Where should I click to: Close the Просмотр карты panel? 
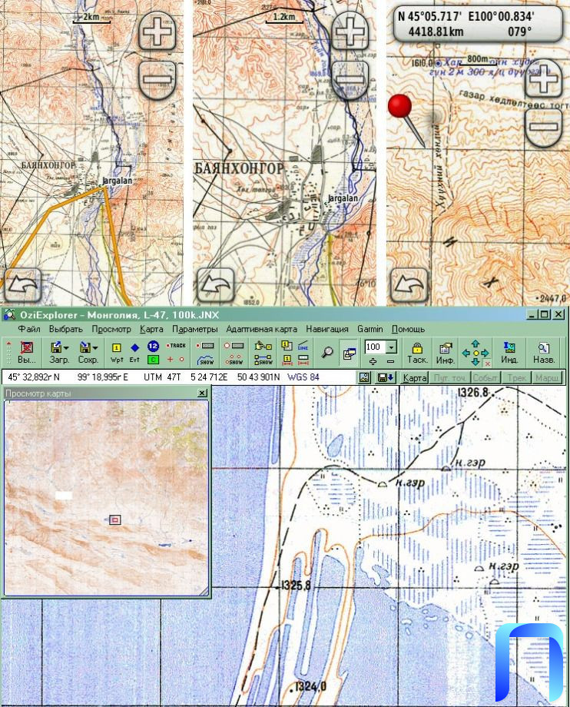202,393
